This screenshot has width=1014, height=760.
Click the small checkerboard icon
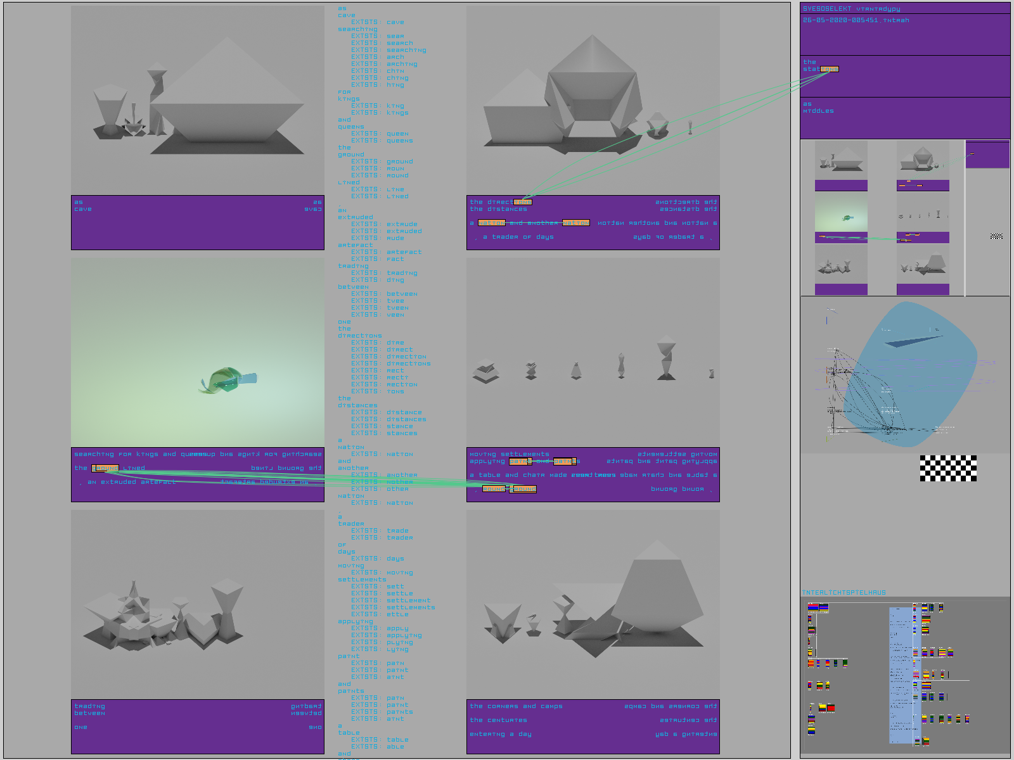tap(996, 236)
